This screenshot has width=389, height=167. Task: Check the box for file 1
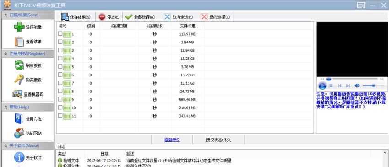tap(60, 34)
